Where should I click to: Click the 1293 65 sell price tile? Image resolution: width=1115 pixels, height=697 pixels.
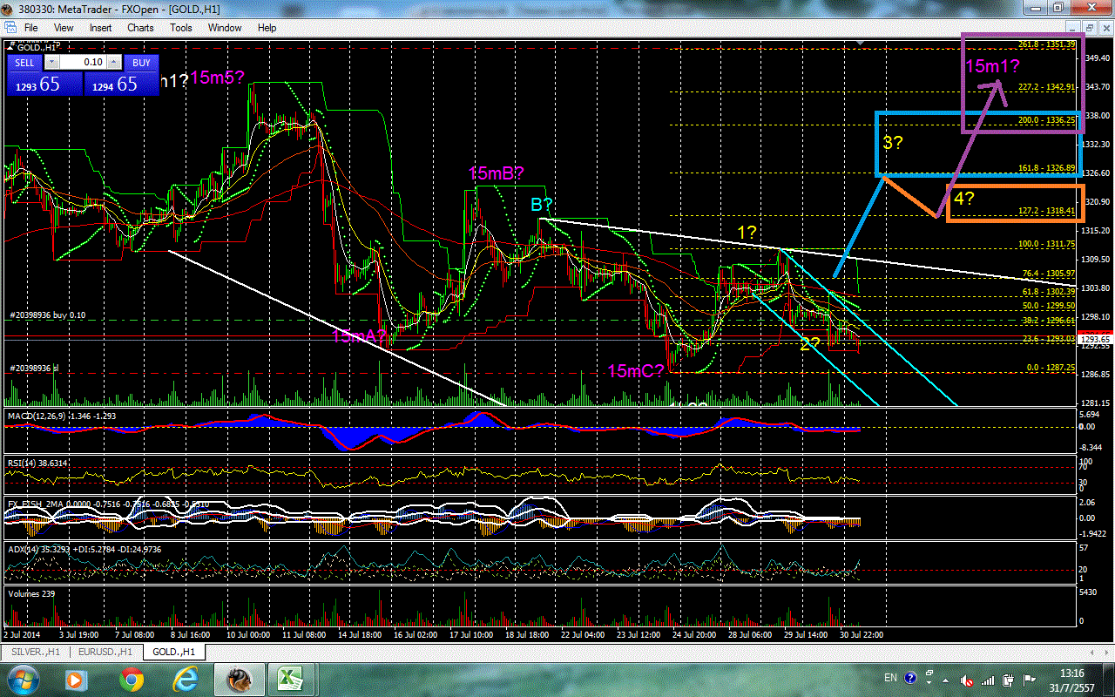[x=44, y=84]
